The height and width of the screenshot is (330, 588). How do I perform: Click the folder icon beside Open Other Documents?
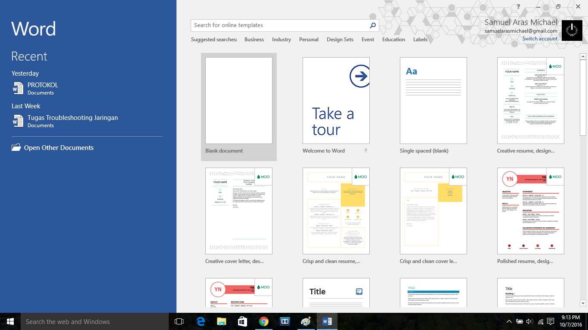pos(16,147)
